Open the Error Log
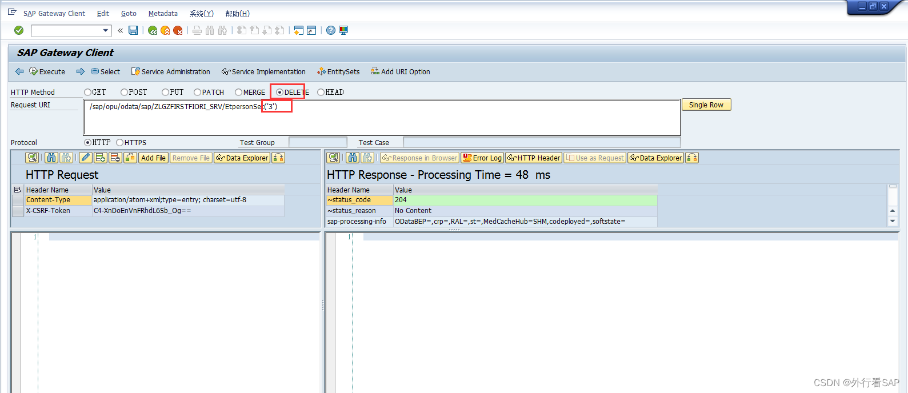 point(482,158)
